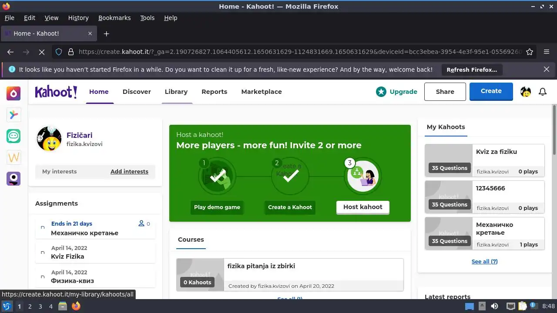Go to the Library tab
Image resolution: width=557 pixels, height=313 pixels.
(176, 92)
